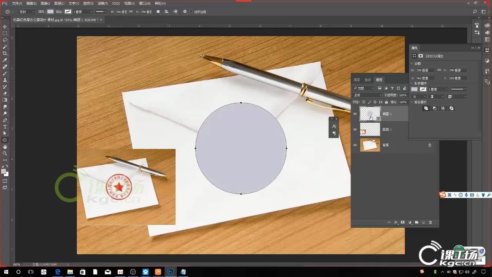The height and width of the screenshot is (277, 492).
Task: Select the Clone Stamp tool
Action: [x=5, y=80]
